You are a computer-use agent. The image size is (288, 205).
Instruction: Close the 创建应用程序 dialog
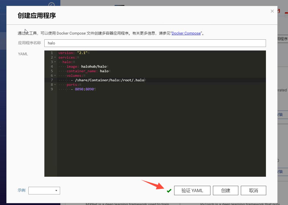point(272,11)
